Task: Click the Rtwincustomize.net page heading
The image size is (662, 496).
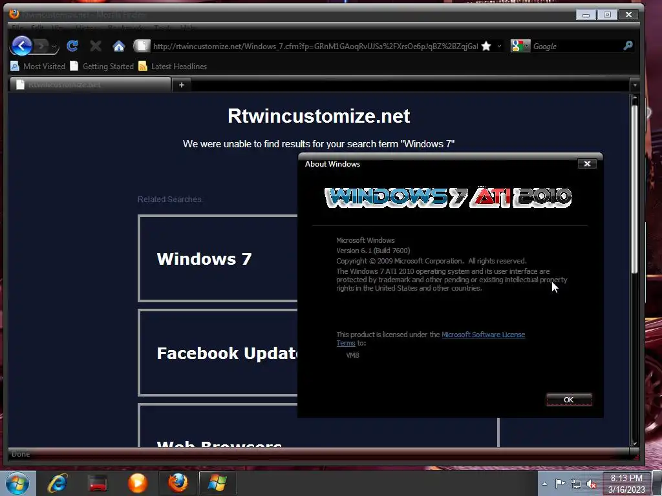Action: point(319,116)
